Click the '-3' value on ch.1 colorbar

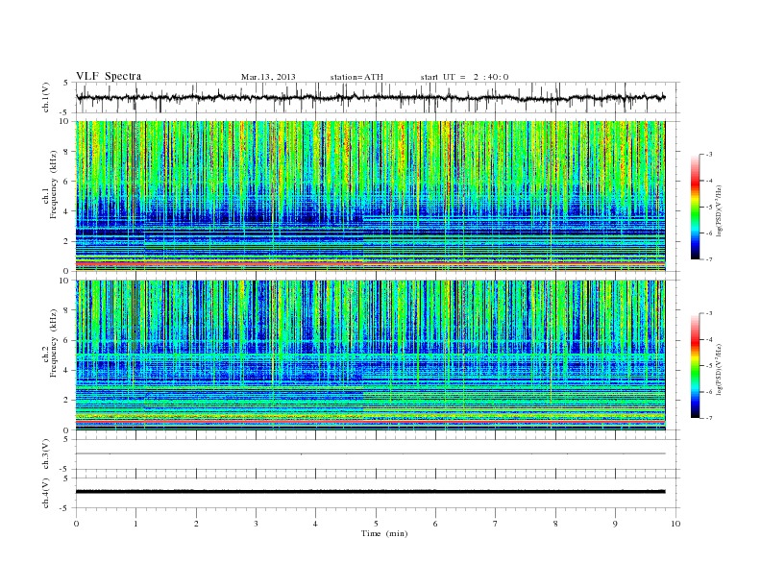pos(709,155)
